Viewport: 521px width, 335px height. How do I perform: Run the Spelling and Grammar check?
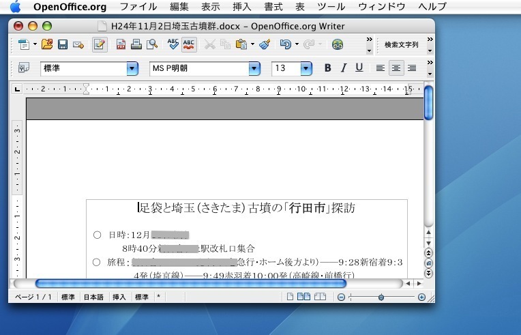point(173,44)
